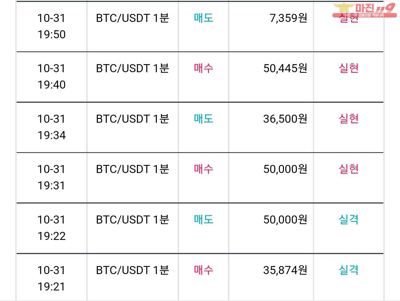Click BTC/USDT 1분 in 19:40 row
Screen dimensions: 400x301
132,68
